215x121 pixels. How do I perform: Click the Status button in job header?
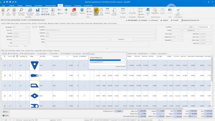point(191,27)
